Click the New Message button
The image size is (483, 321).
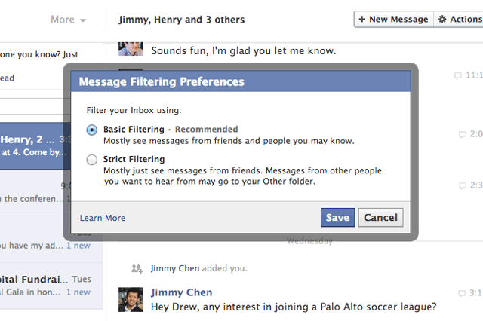point(392,20)
